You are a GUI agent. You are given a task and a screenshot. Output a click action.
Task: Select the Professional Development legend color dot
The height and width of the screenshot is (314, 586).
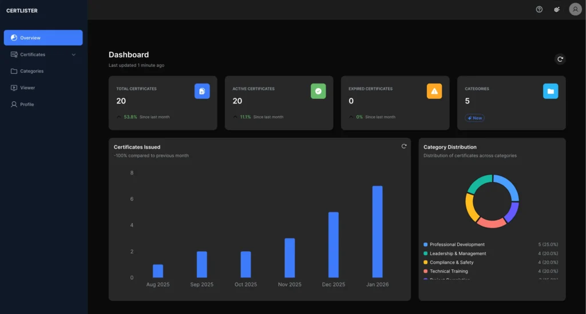(x=426, y=244)
